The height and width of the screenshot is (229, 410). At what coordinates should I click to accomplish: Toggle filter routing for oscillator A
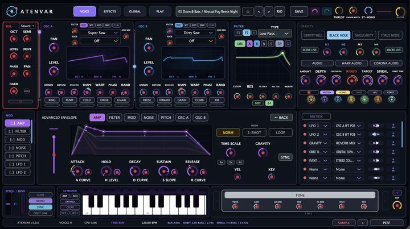click(250, 44)
